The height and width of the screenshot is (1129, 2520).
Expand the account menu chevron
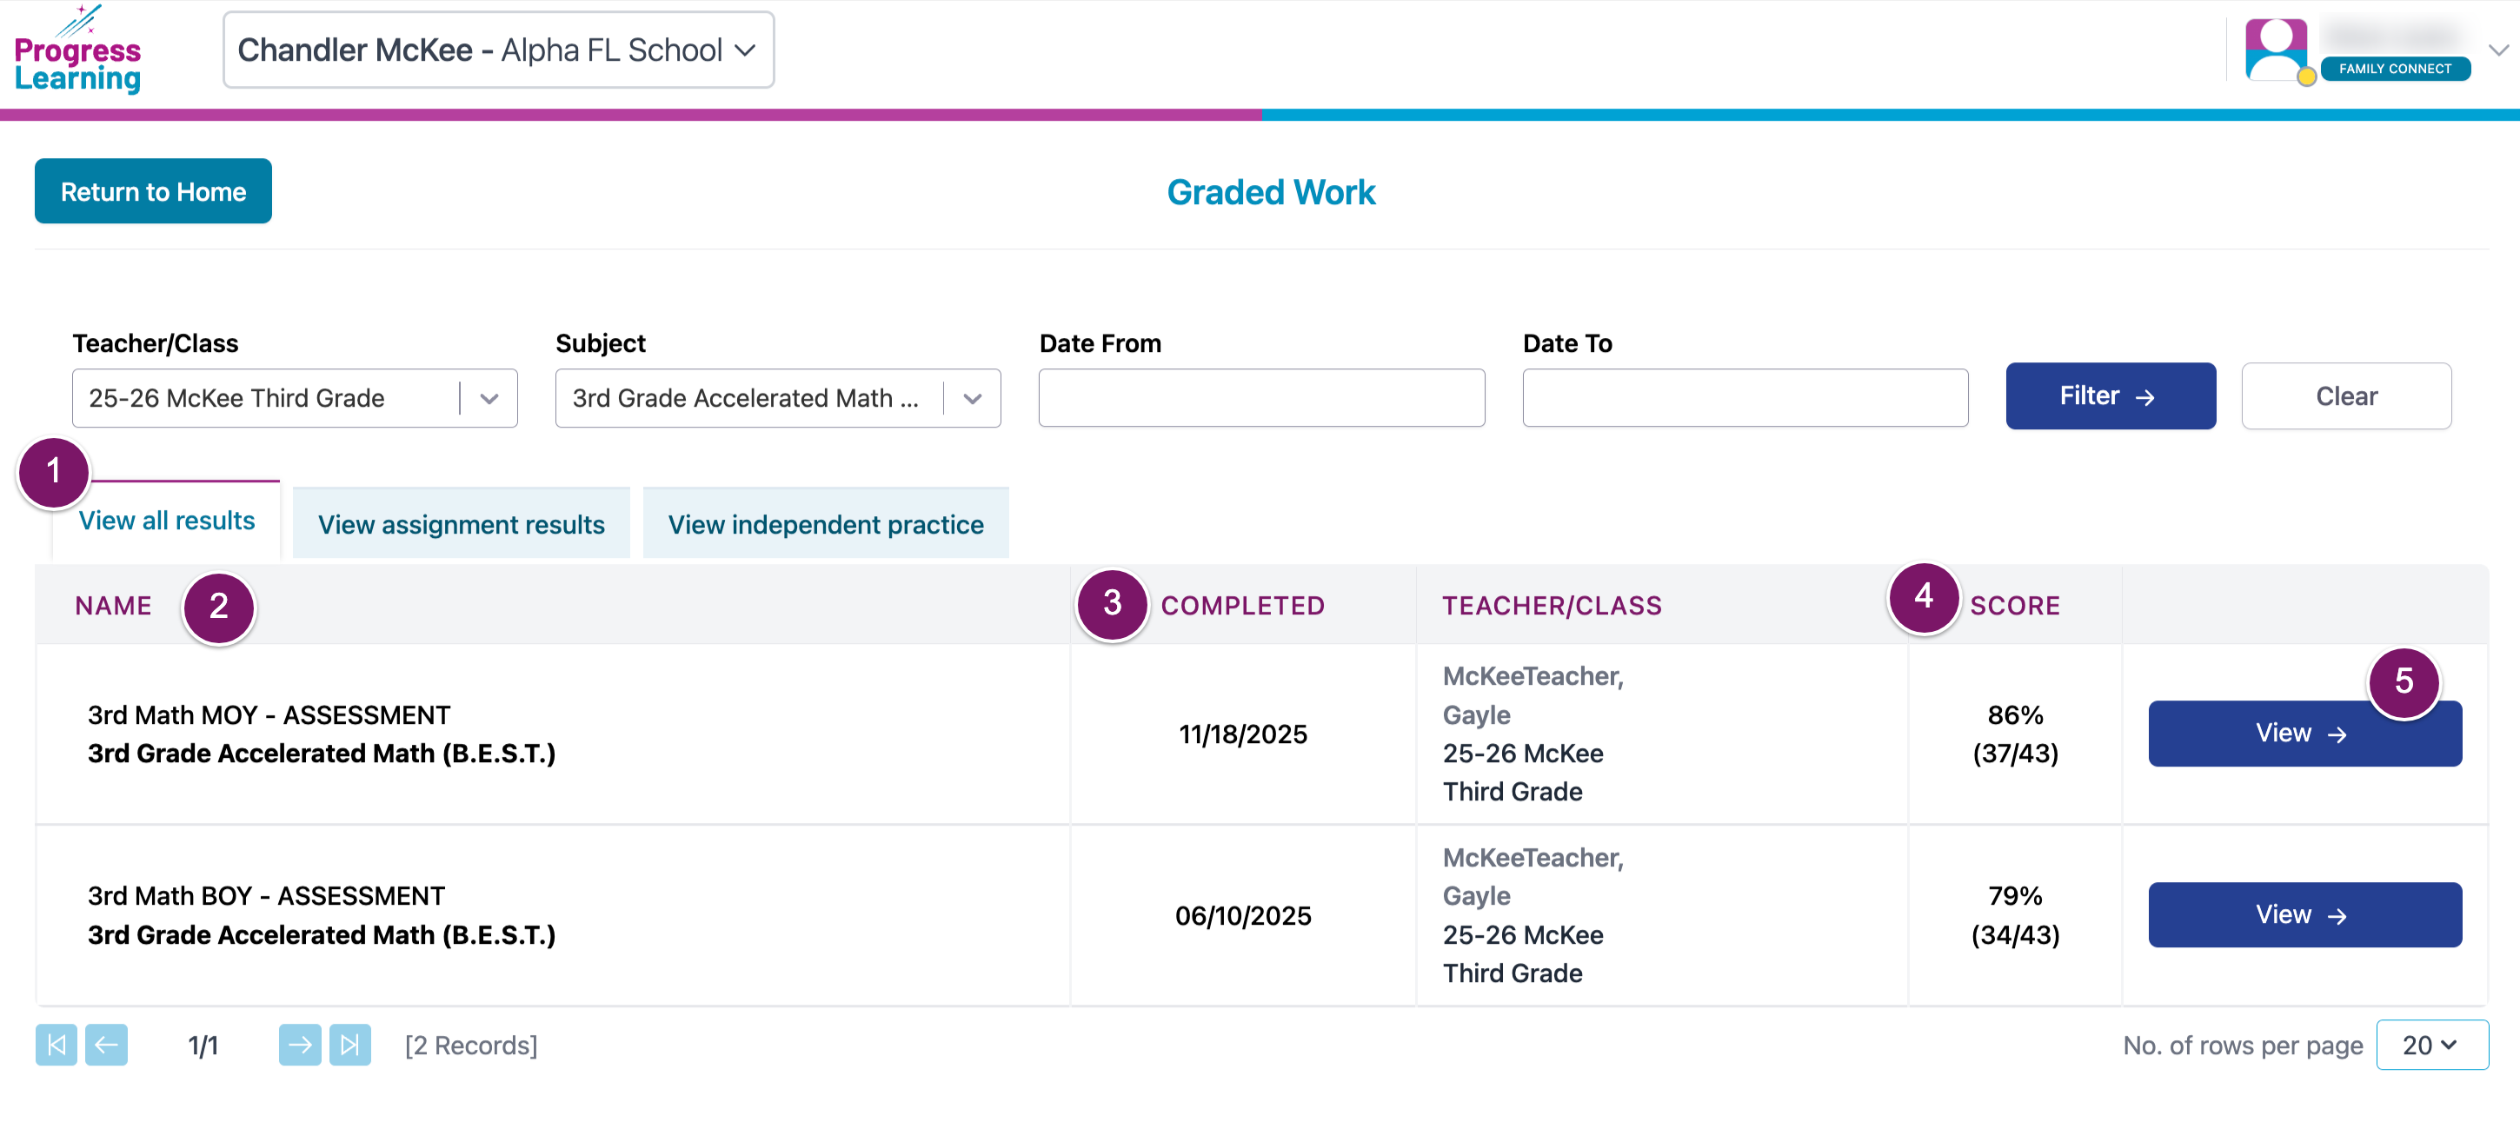click(x=2498, y=50)
